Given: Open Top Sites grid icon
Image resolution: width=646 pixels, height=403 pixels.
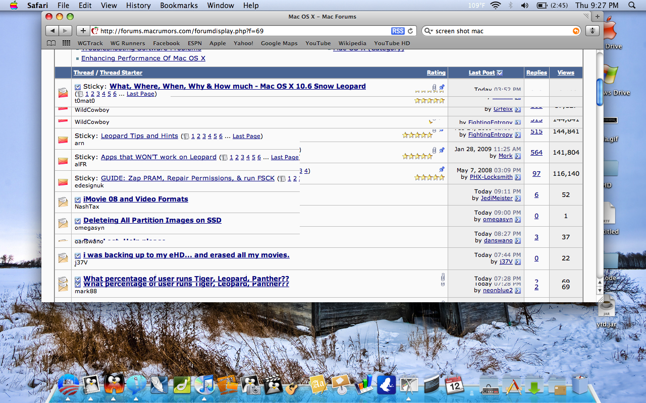Looking at the screenshot, I should pos(66,43).
